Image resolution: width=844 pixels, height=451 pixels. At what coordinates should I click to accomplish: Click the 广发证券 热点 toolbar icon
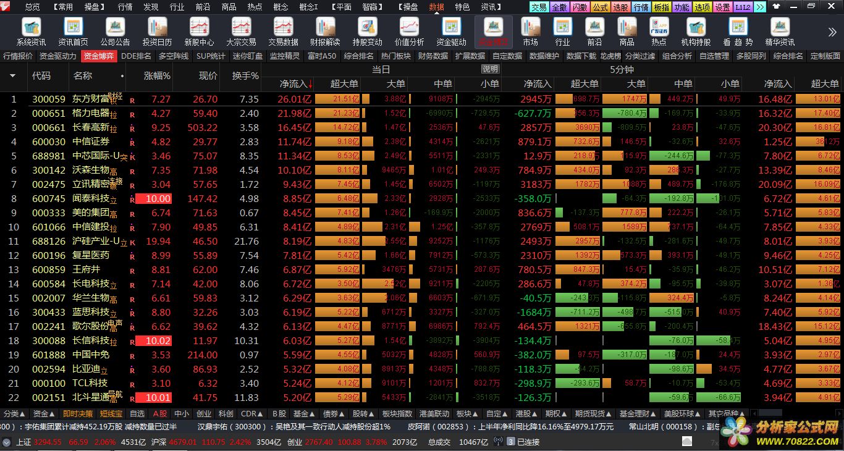[x=659, y=32]
